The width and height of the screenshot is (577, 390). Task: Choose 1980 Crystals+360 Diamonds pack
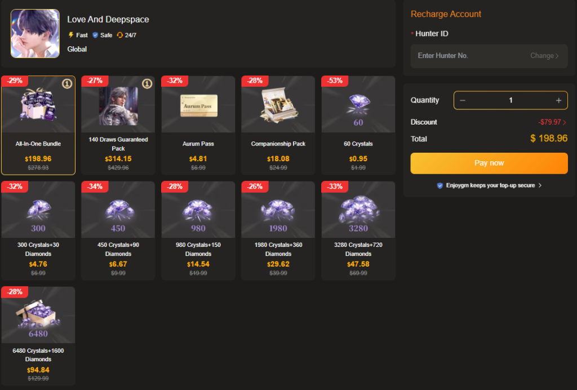[x=278, y=231]
